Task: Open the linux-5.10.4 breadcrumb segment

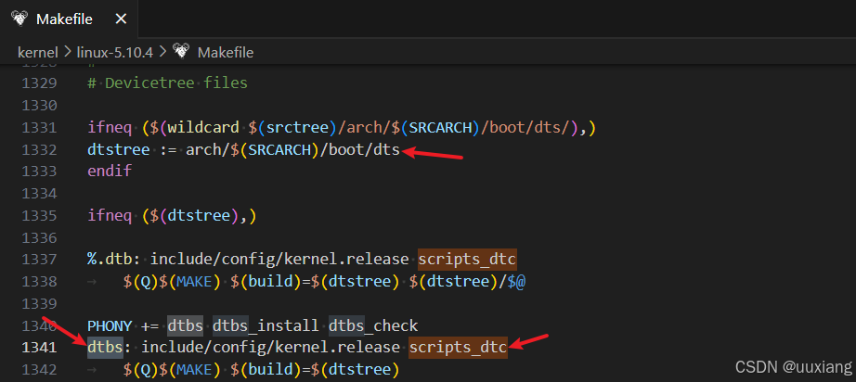Action: pyautogui.click(x=116, y=52)
